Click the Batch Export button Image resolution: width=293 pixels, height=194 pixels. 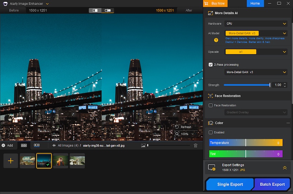click(272, 184)
